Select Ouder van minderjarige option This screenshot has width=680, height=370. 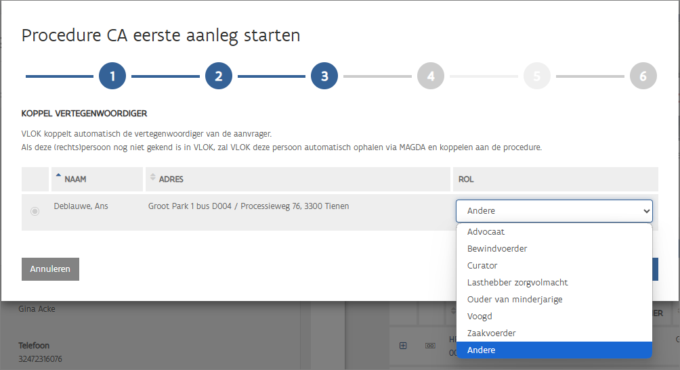514,300
